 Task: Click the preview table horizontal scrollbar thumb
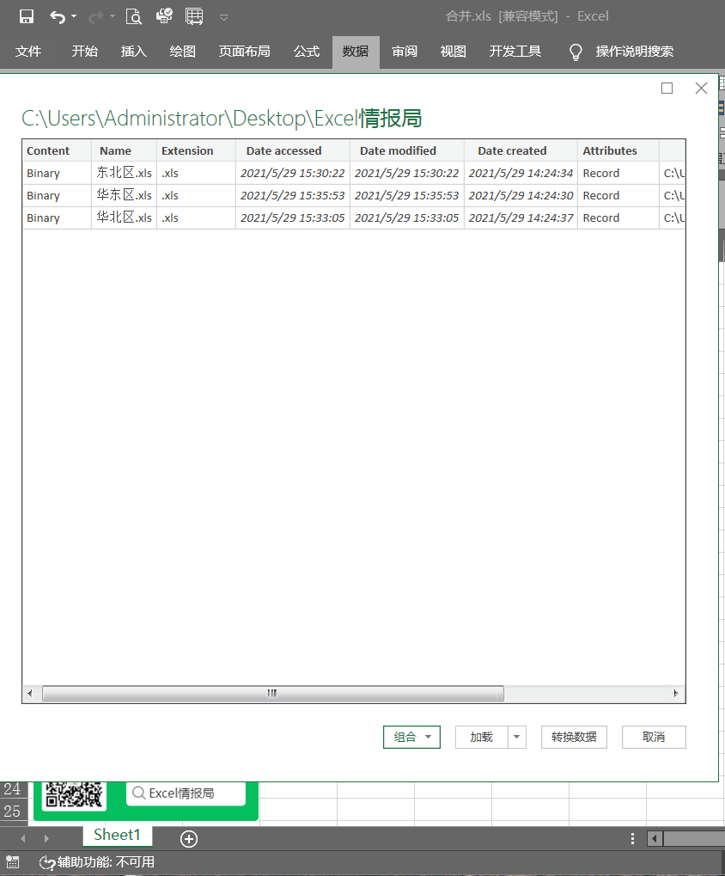point(273,693)
